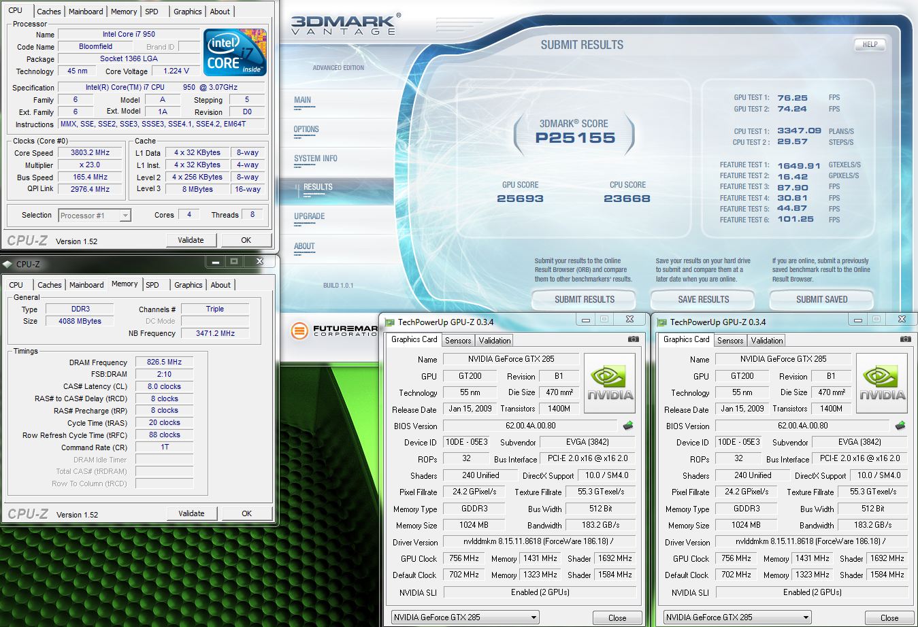Open GPU selector dropdown in right GPU-Z
Image resolution: width=918 pixels, height=627 pixels.
[x=738, y=617]
